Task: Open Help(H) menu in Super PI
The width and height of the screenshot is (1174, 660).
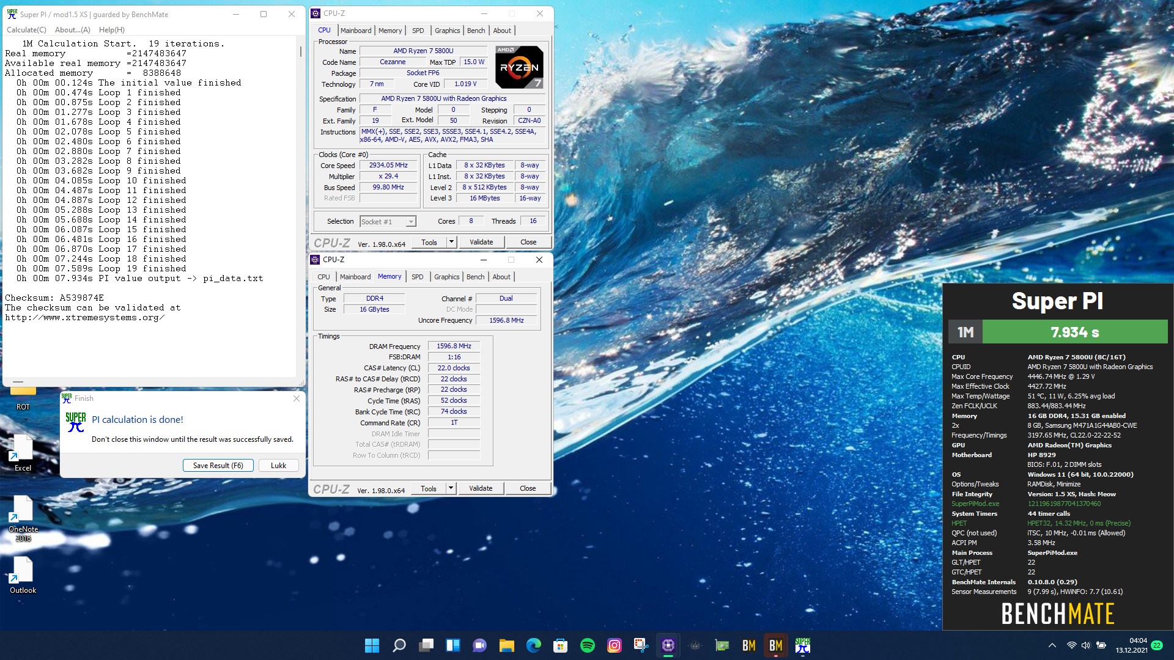Action: [111, 29]
